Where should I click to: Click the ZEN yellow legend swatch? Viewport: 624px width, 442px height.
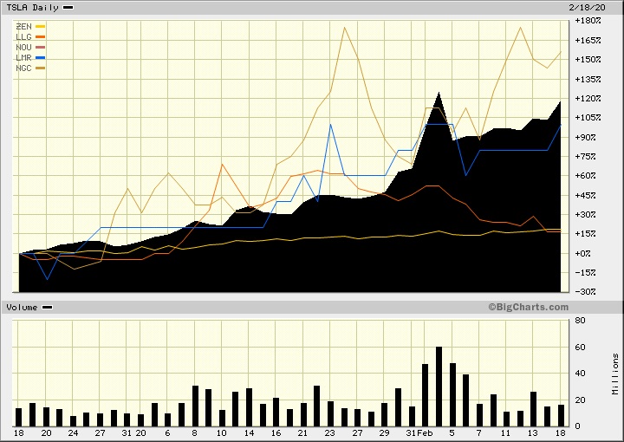pyautogui.click(x=40, y=26)
